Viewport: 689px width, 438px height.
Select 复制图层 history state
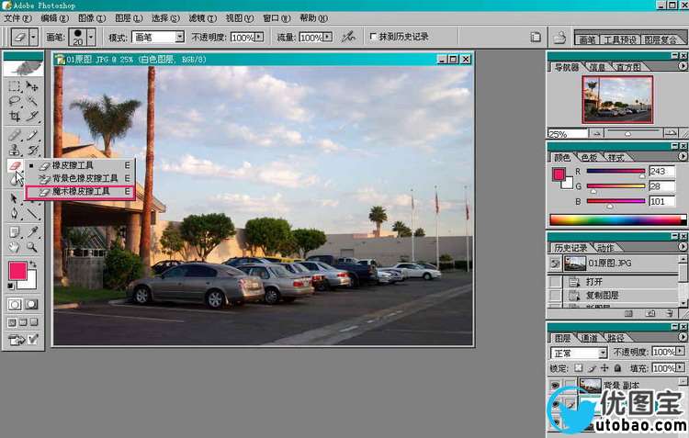point(613,296)
